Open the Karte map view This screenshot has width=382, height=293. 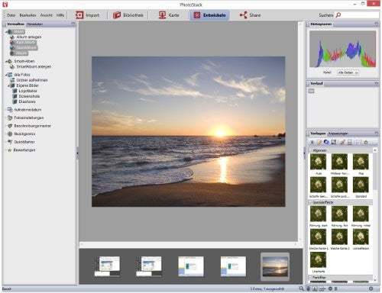pyautogui.click(x=169, y=15)
